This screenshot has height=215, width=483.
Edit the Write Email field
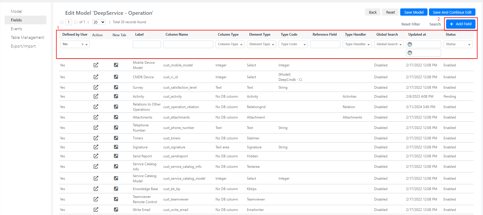(96, 209)
